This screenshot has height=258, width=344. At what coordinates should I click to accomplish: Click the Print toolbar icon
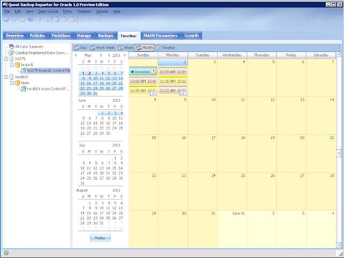coord(38,20)
